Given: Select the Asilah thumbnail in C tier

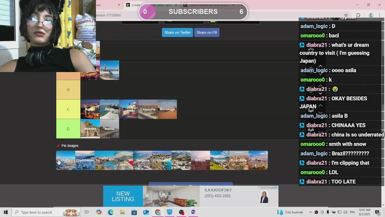Looking at the screenshot, I should point(109,109).
